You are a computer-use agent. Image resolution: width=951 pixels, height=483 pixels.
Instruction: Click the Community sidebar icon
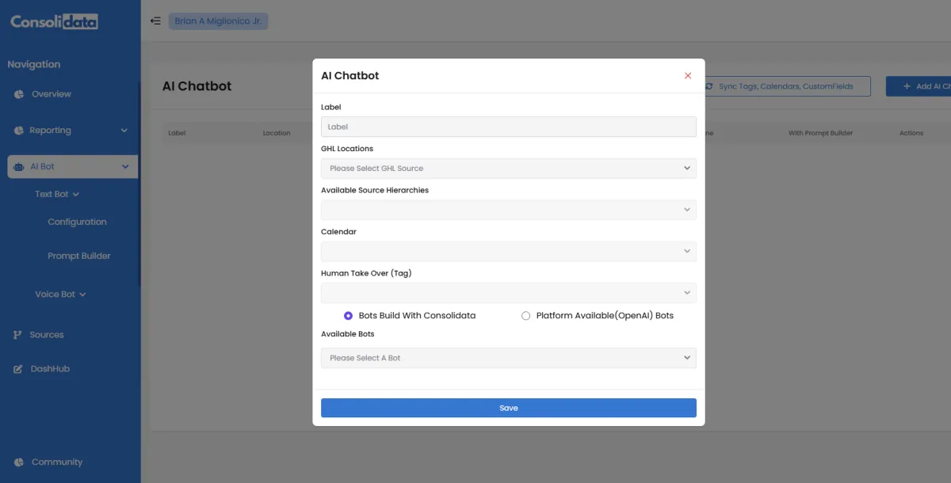click(x=19, y=462)
